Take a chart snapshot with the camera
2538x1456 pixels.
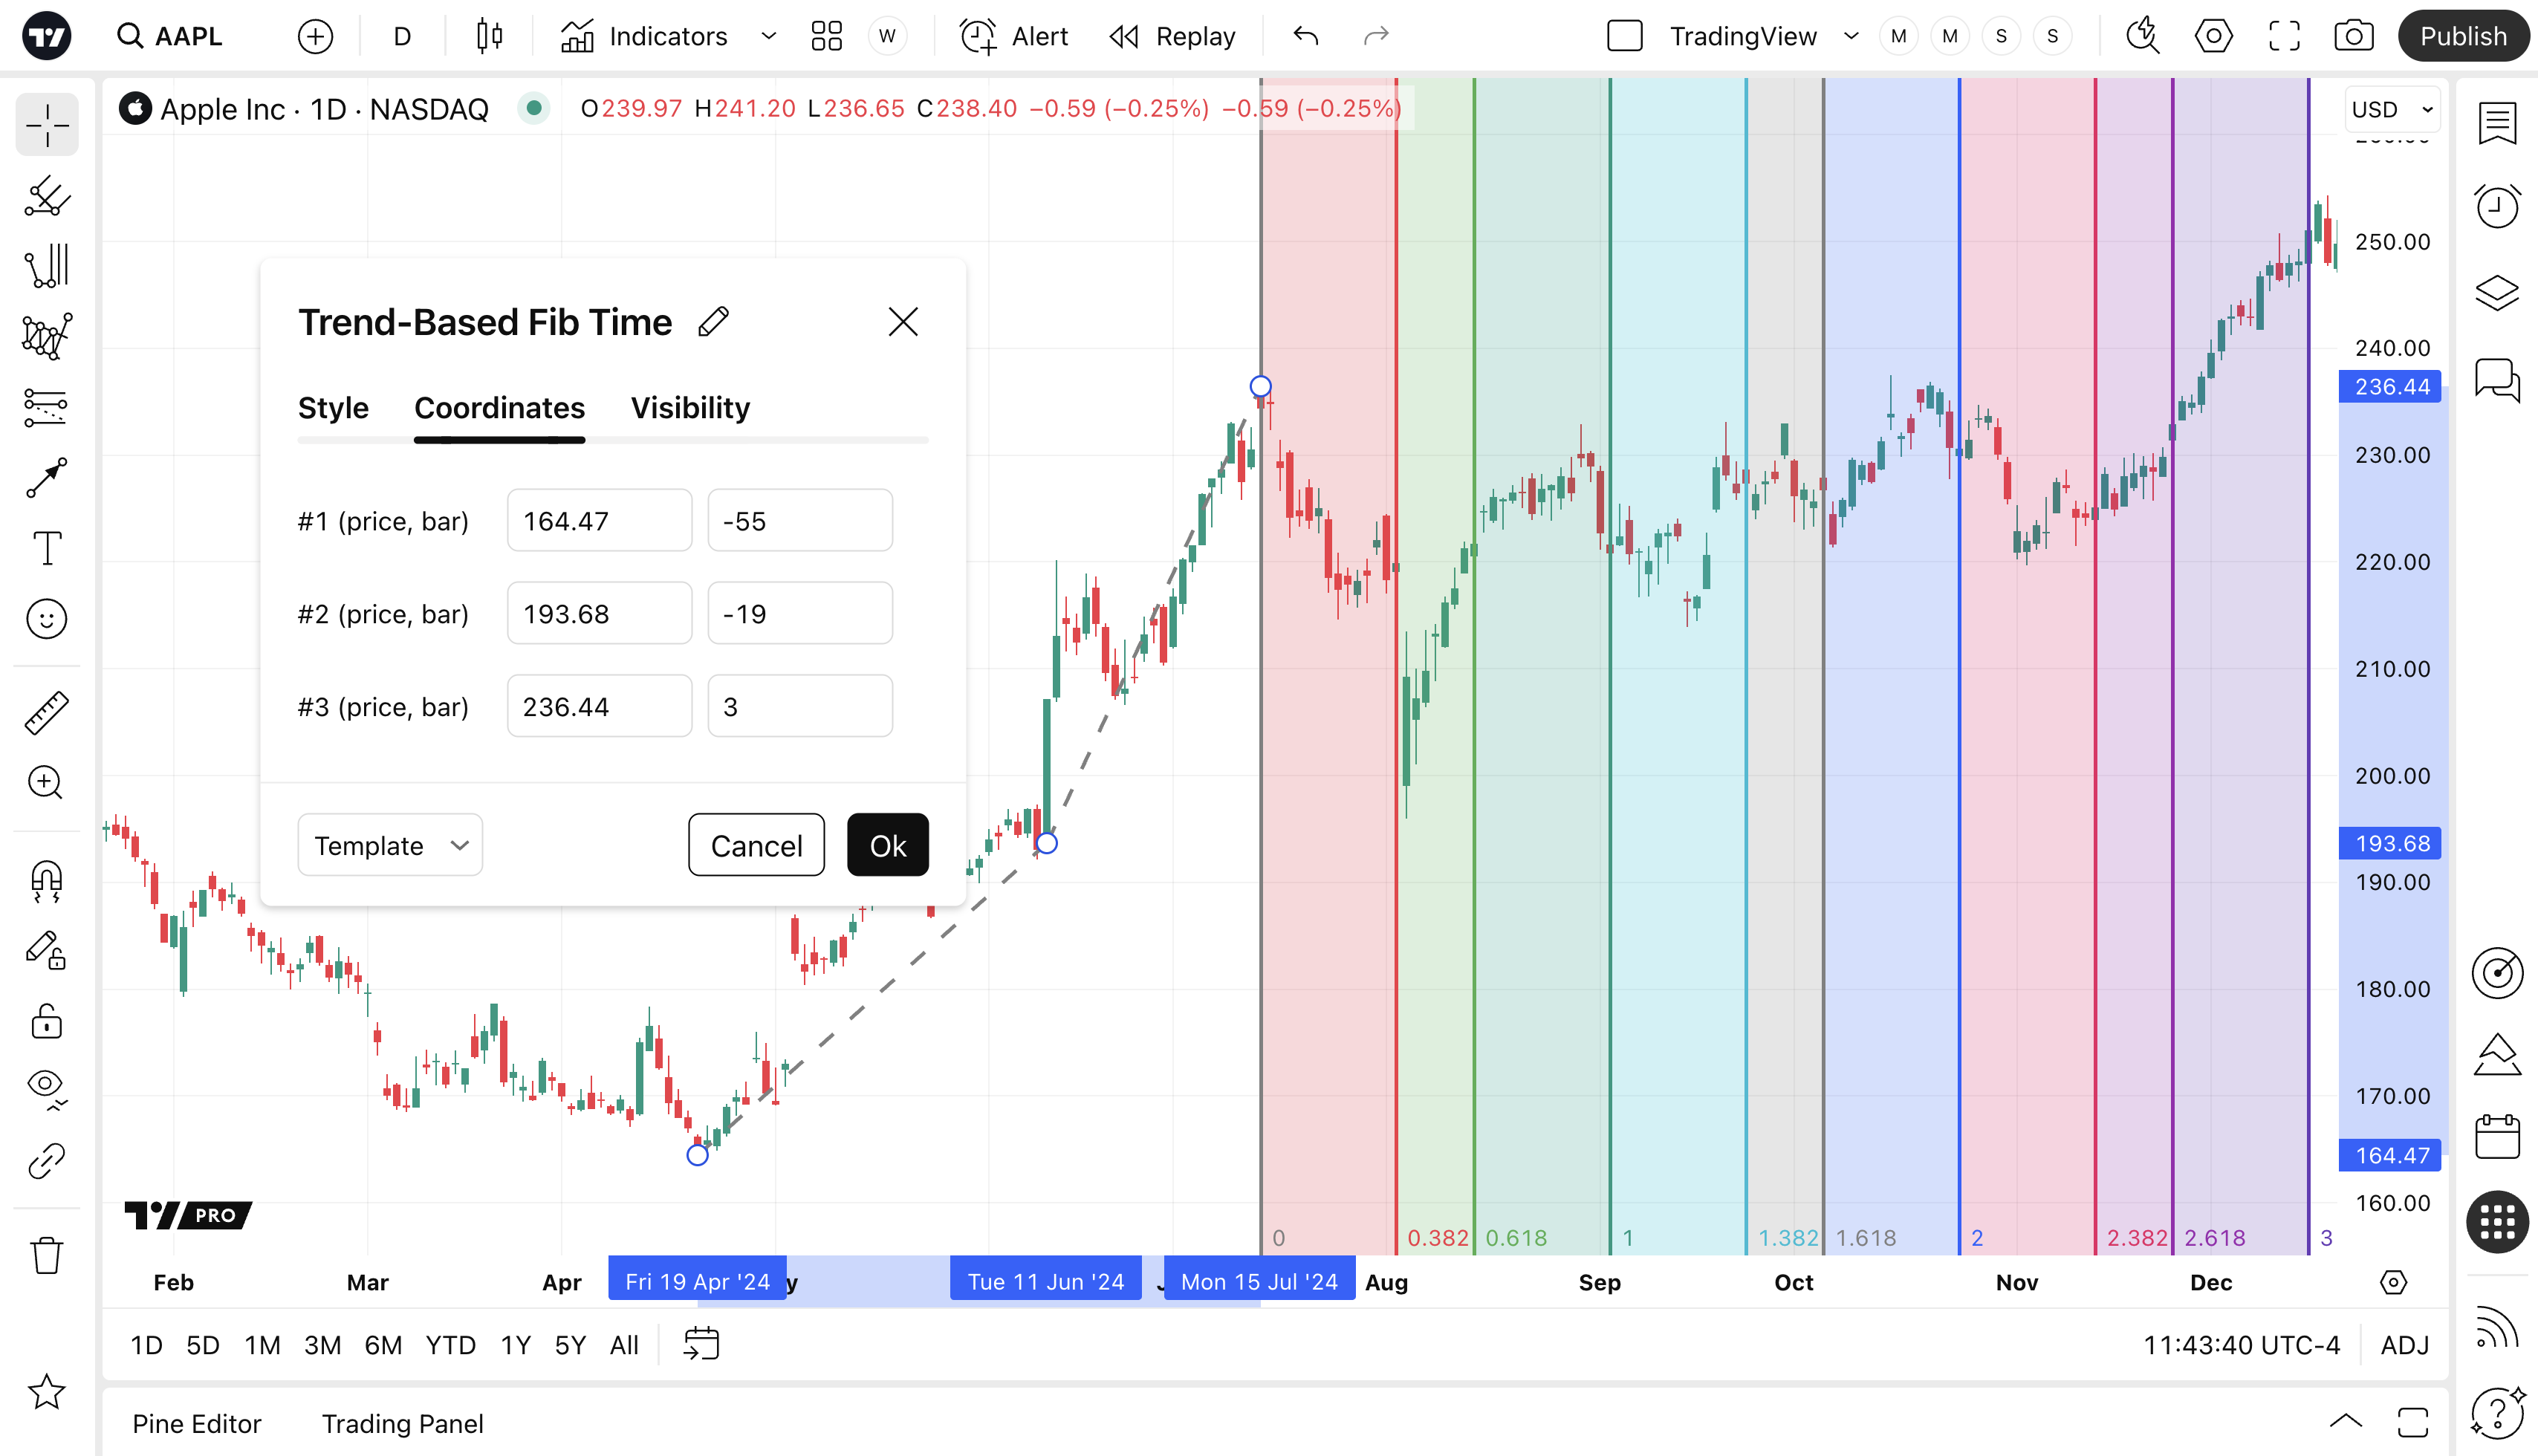click(2353, 37)
